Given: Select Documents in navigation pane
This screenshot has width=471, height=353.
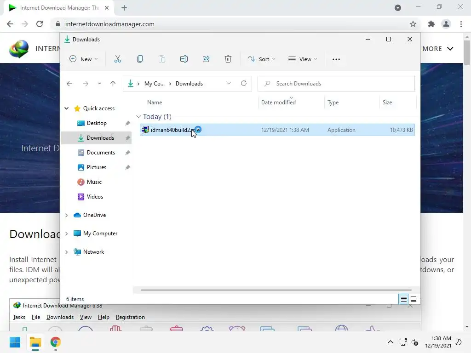Looking at the screenshot, I should (97, 153).
